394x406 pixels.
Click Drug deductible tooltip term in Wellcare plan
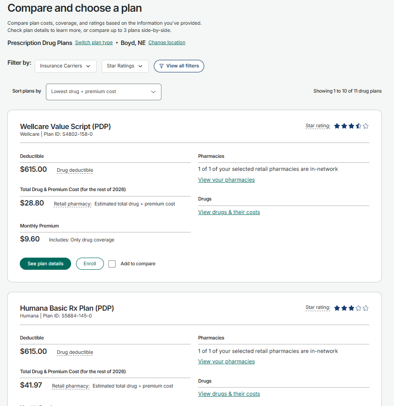click(75, 170)
